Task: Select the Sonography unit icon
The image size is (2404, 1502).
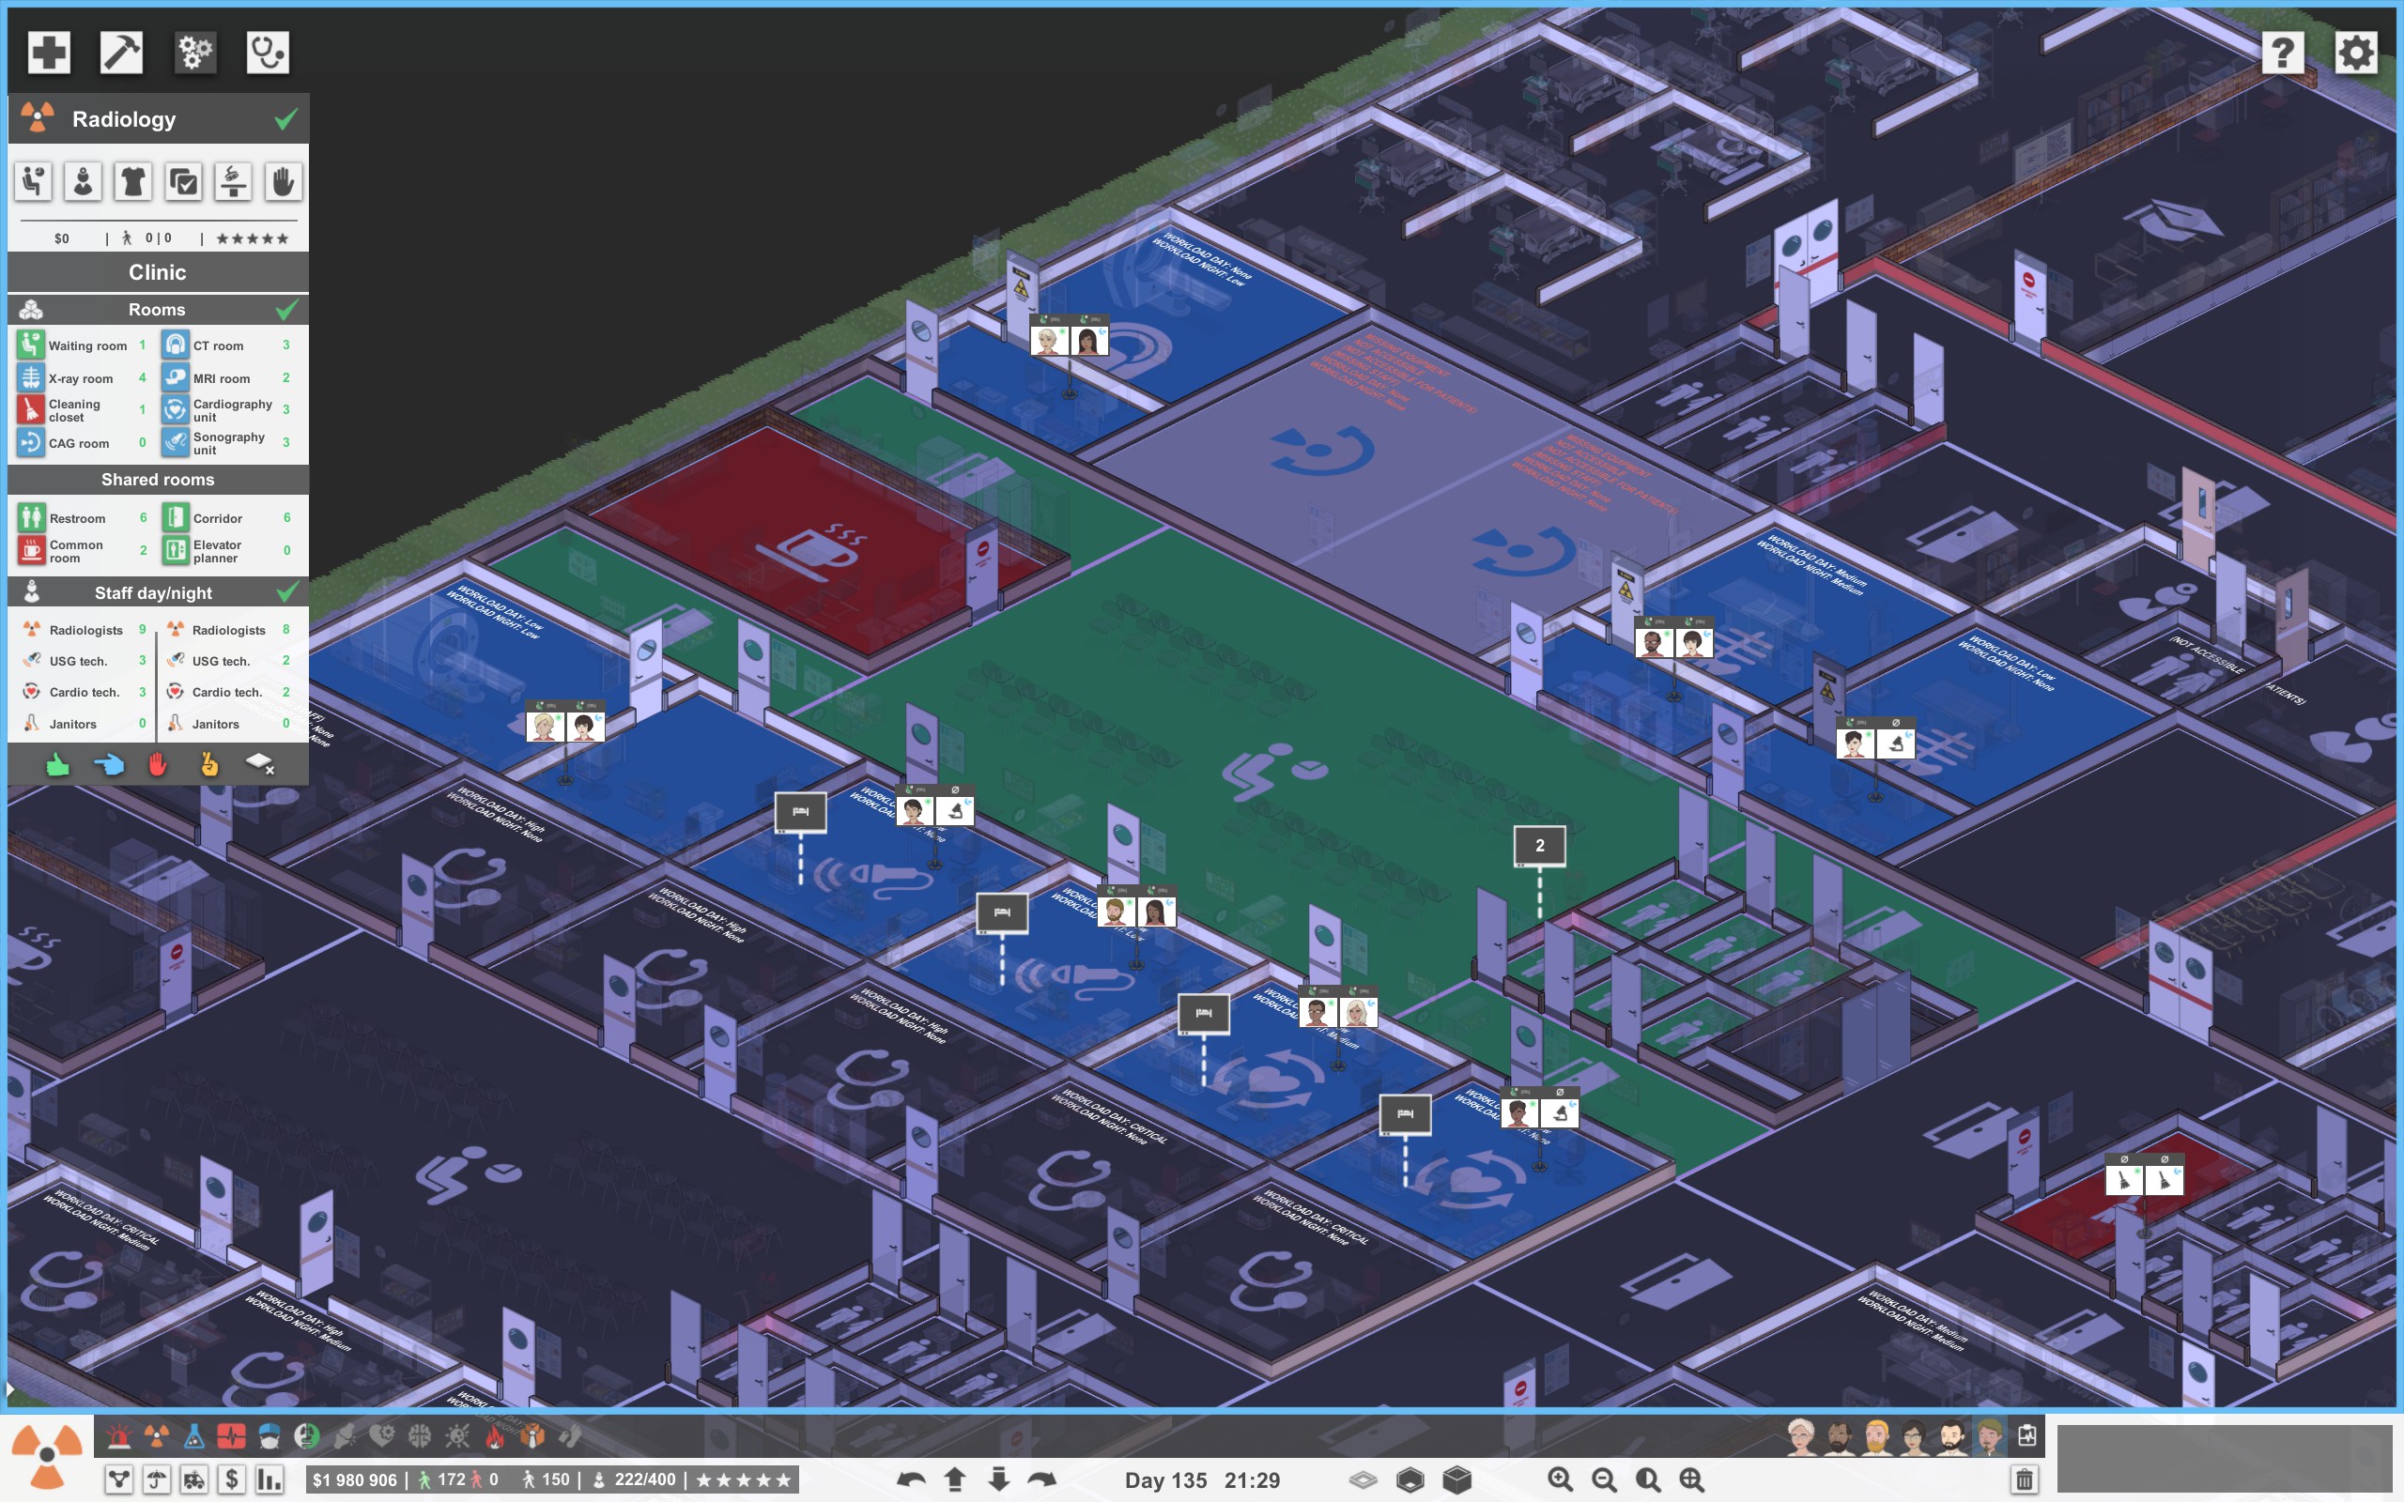Action: pyautogui.click(x=175, y=442)
